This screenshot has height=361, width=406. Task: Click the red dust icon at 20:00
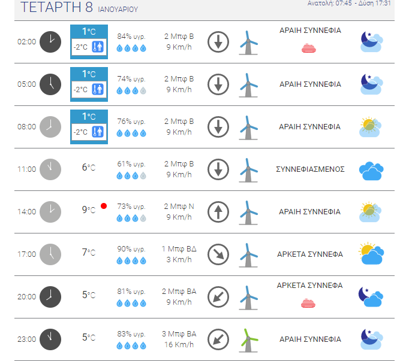click(308, 304)
